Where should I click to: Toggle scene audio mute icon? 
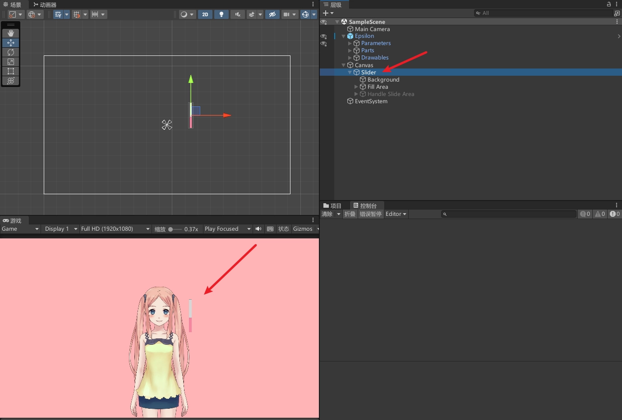point(238,14)
